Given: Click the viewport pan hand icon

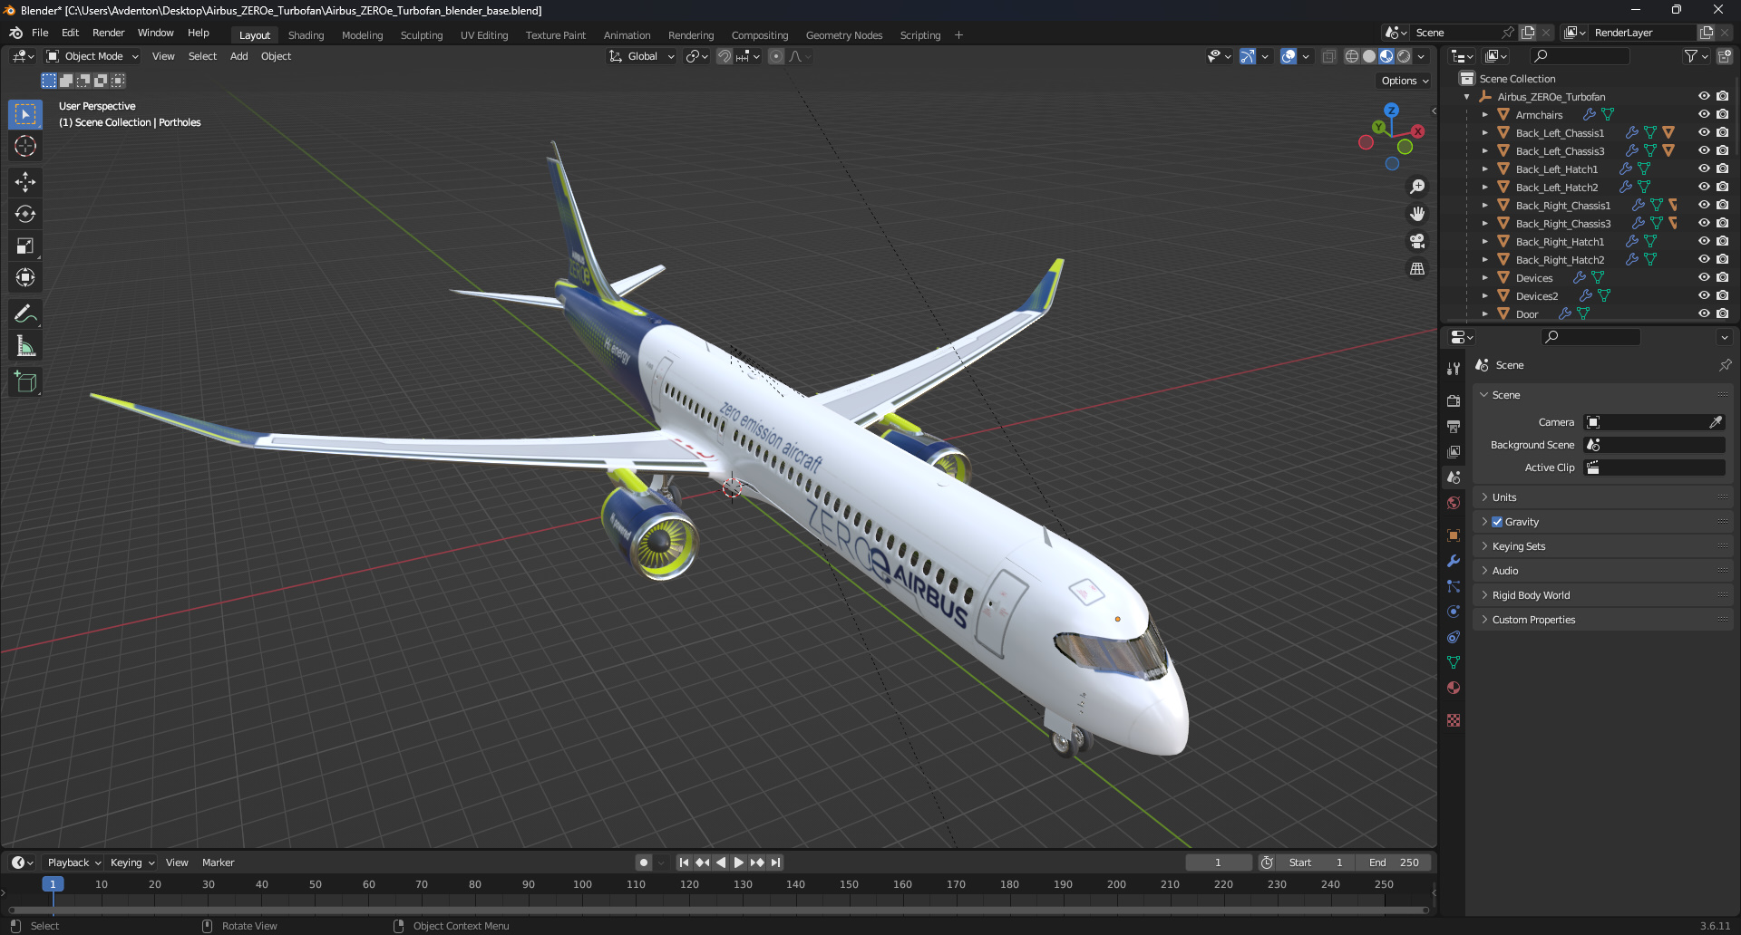Looking at the screenshot, I should pos(1417,214).
